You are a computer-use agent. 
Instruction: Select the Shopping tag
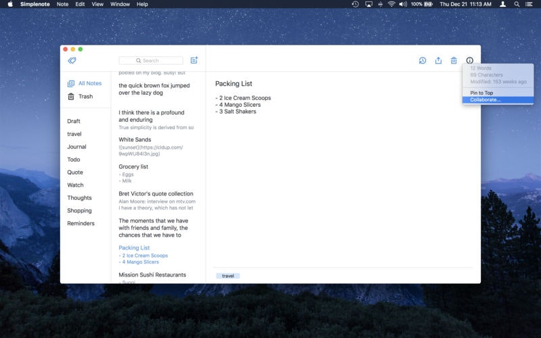tap(79, 210)
